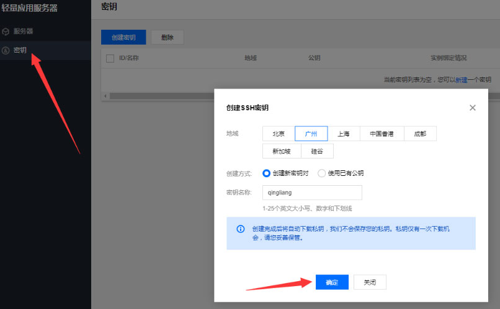Open the 密钥 menu item
The width and height of the screenshot is (500, 309).
[x=20, y=50]
